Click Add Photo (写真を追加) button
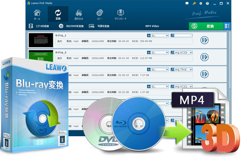 tap(99, 26)
